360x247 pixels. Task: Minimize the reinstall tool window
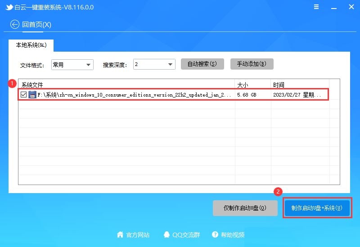(x=334, y=8)
